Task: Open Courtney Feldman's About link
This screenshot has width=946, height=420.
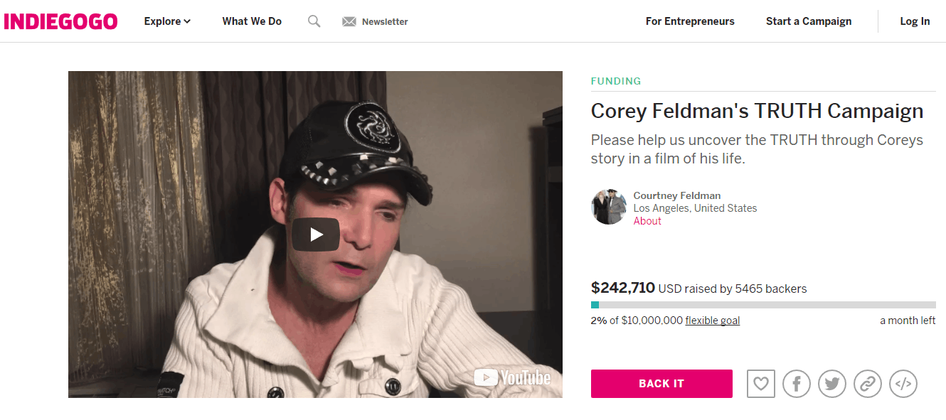Action: pyautogui.click(x=647, y=221)
